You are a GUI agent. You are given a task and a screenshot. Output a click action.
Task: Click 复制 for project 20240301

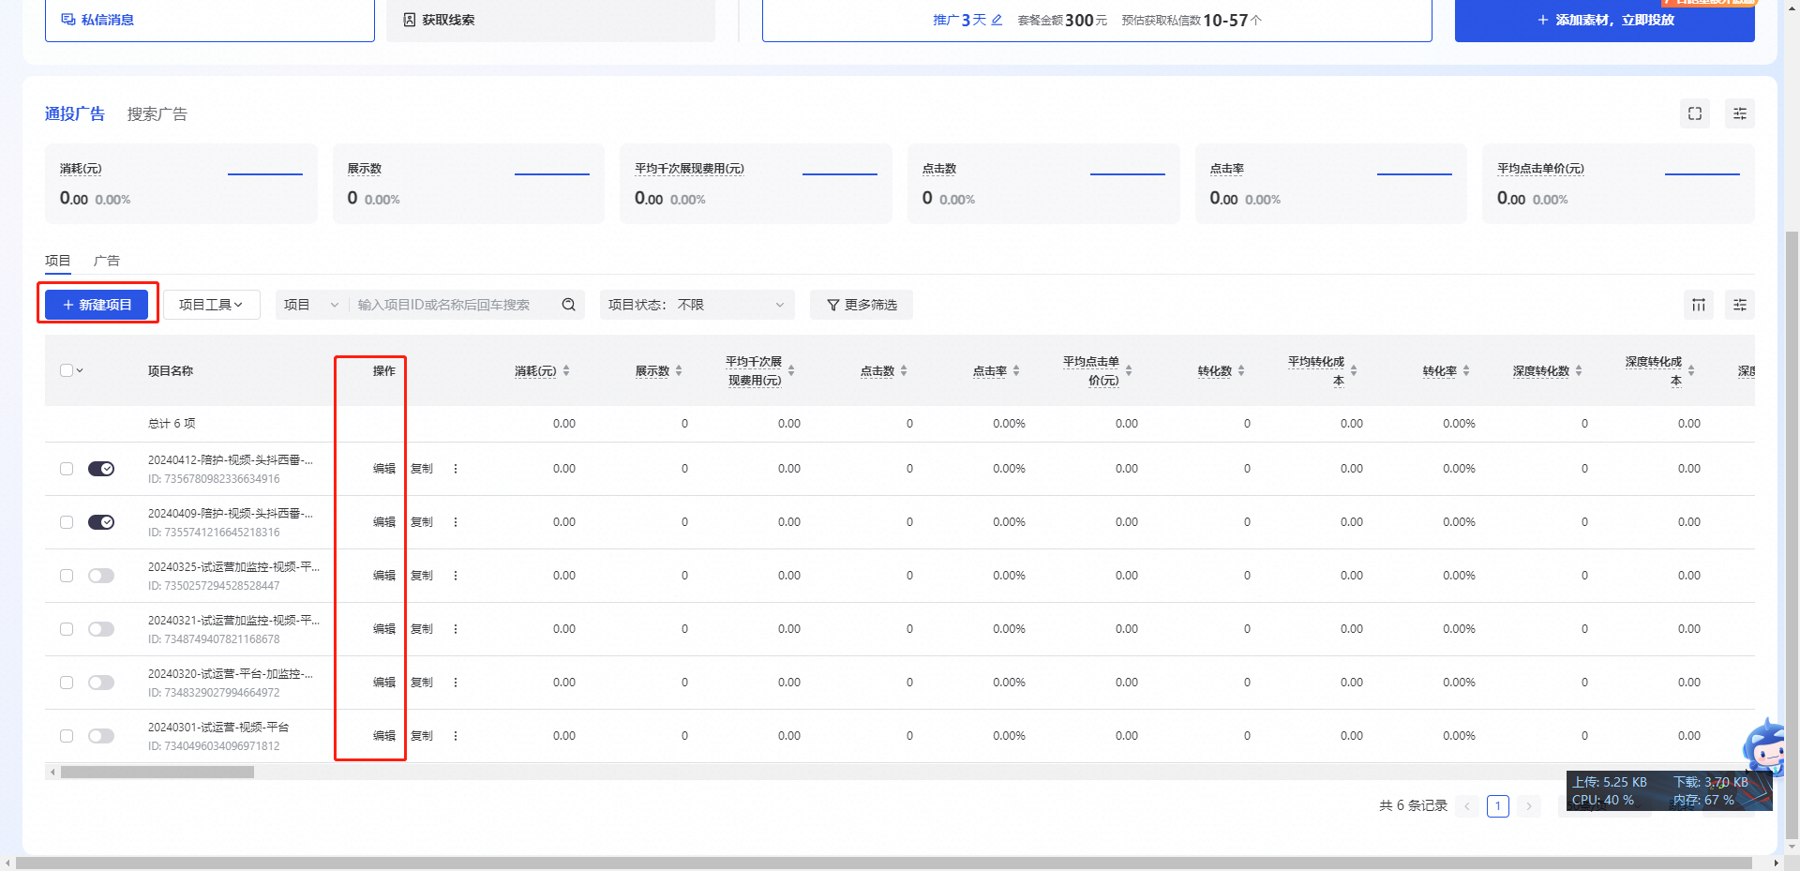422,736
